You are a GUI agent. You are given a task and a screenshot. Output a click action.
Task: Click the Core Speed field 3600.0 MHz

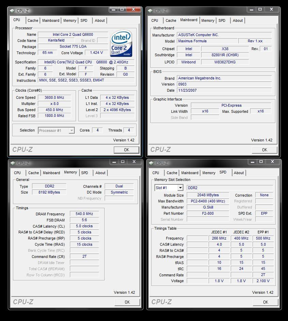(x=55, y=97)
